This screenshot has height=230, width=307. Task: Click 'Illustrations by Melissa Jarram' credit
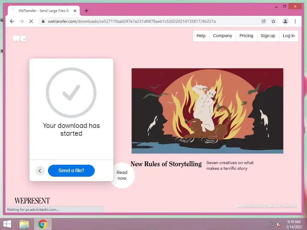(x=267, y=206)
